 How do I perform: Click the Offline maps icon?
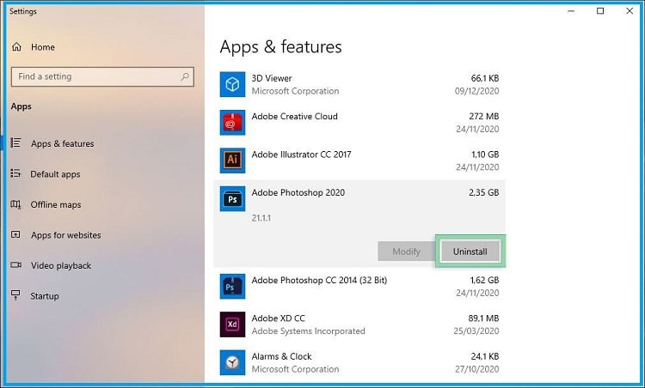(15, 204)
